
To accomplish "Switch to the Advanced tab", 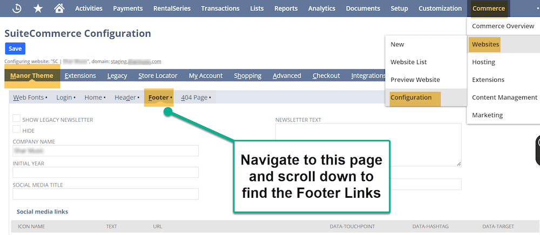I will click(x=287, y=75).
